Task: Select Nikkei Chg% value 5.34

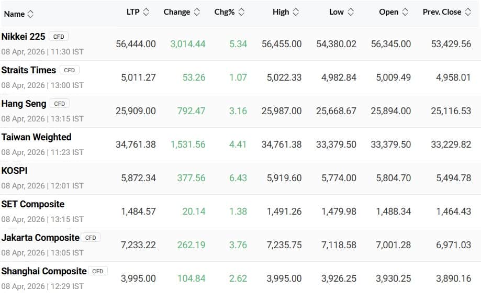Action: pyautogui.click(x=238, y=44)
